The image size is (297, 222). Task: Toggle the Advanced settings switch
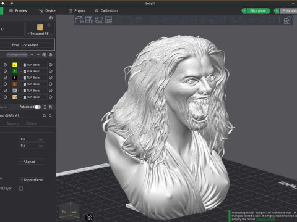(38, 107)
